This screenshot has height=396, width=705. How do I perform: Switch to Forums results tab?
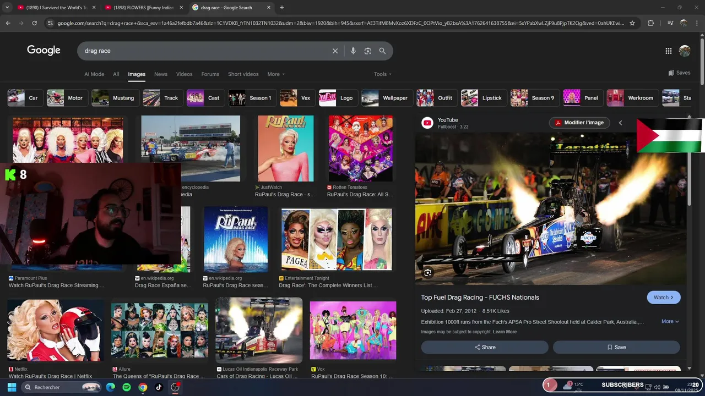click(x=210, y=74)
